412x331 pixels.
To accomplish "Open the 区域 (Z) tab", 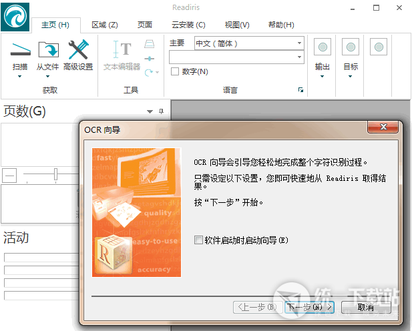I will pos(105,25).
